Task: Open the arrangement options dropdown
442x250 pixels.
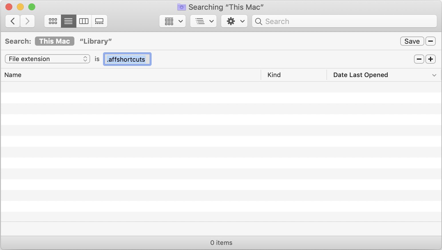Action: (172, 21)
